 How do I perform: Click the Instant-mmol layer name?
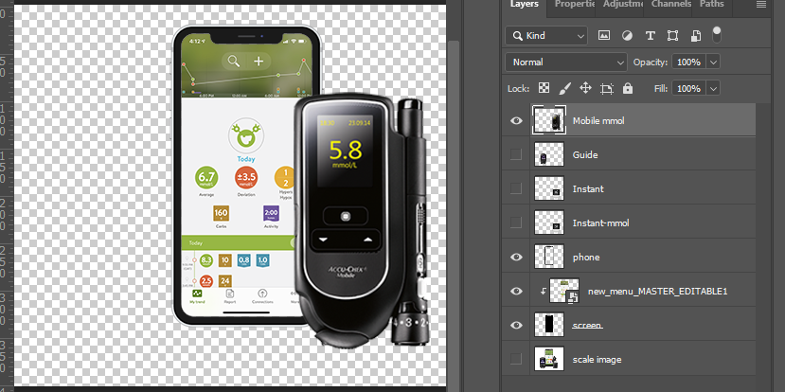click(x=600, y=223)
